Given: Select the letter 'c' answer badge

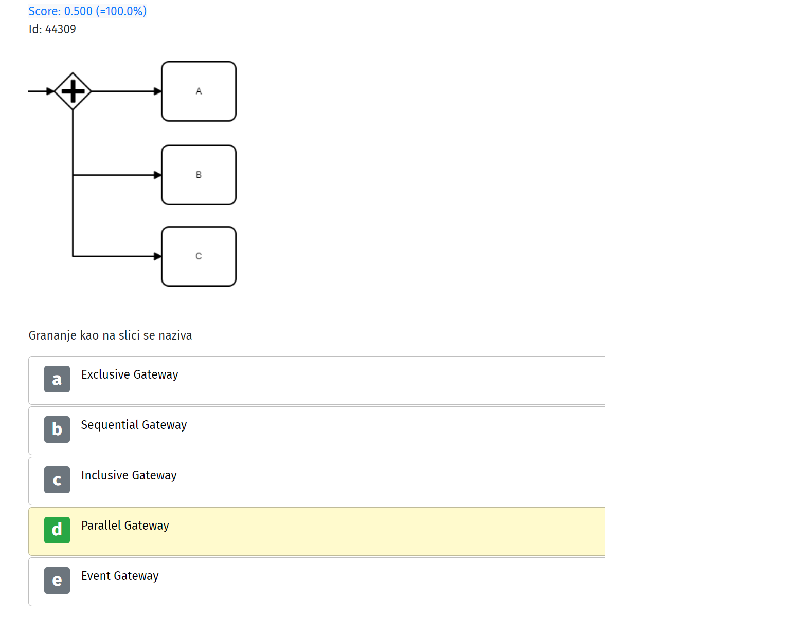Looking at the screenshot, I should [57, 480].
